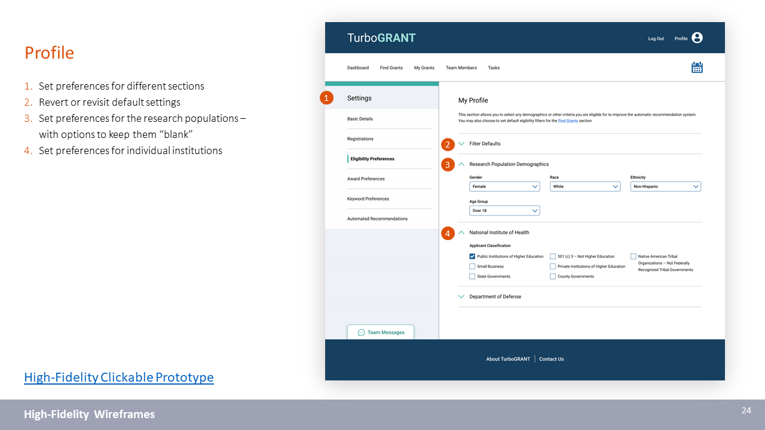This screenshot has height=430, width=765.
Task: Enable the County Governments checkbox
Action: click(x=553, y=277)
